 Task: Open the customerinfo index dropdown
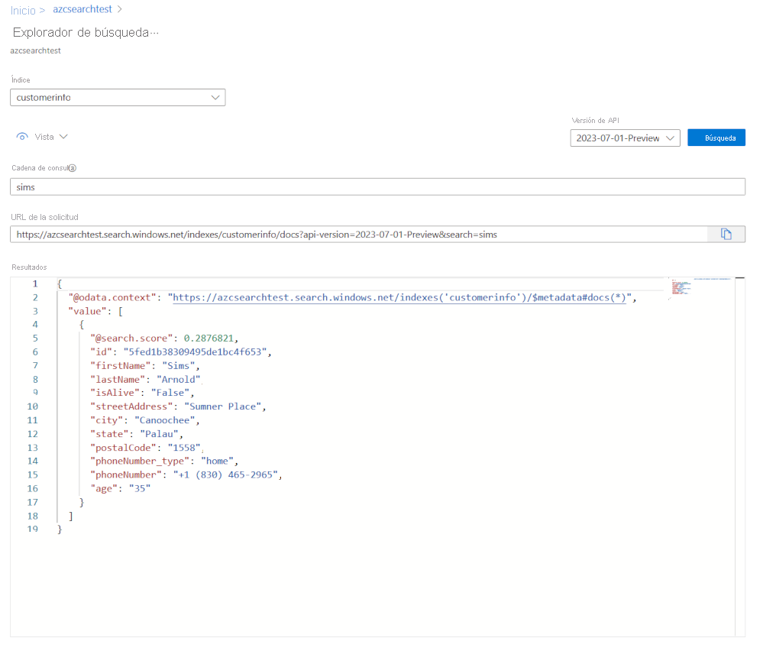(x=115, y=97)
